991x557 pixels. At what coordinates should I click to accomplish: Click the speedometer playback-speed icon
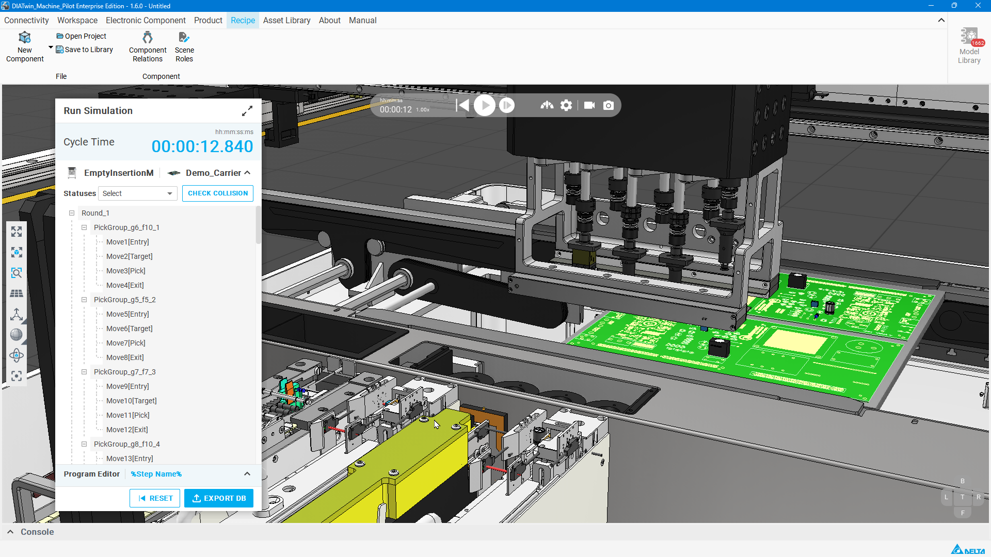point(547,105)
